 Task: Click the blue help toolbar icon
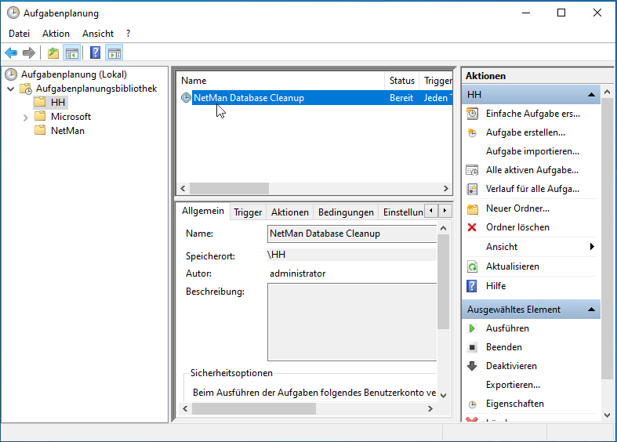(x=95, y=53)
